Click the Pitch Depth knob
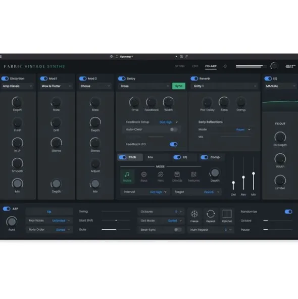This screenshot has height=299, width=298. (215, 173)
